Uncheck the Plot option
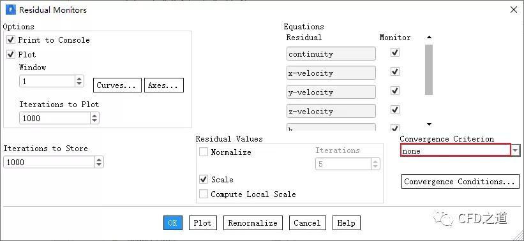 pos(11,54)
